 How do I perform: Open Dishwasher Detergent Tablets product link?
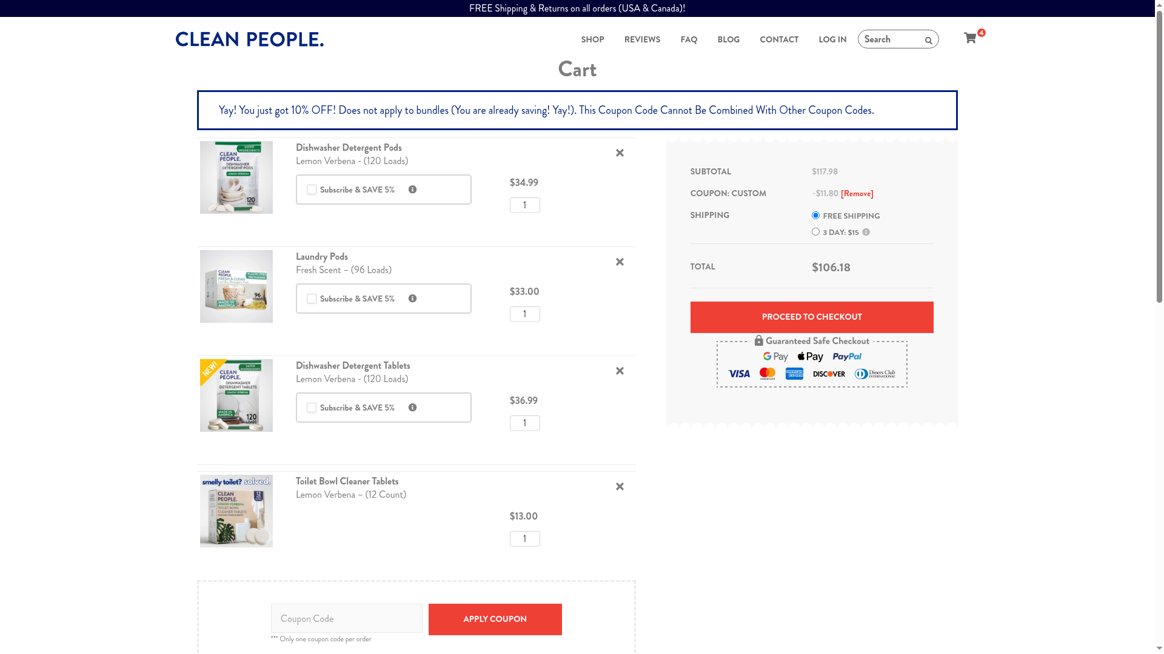click(x=353, y=366)
